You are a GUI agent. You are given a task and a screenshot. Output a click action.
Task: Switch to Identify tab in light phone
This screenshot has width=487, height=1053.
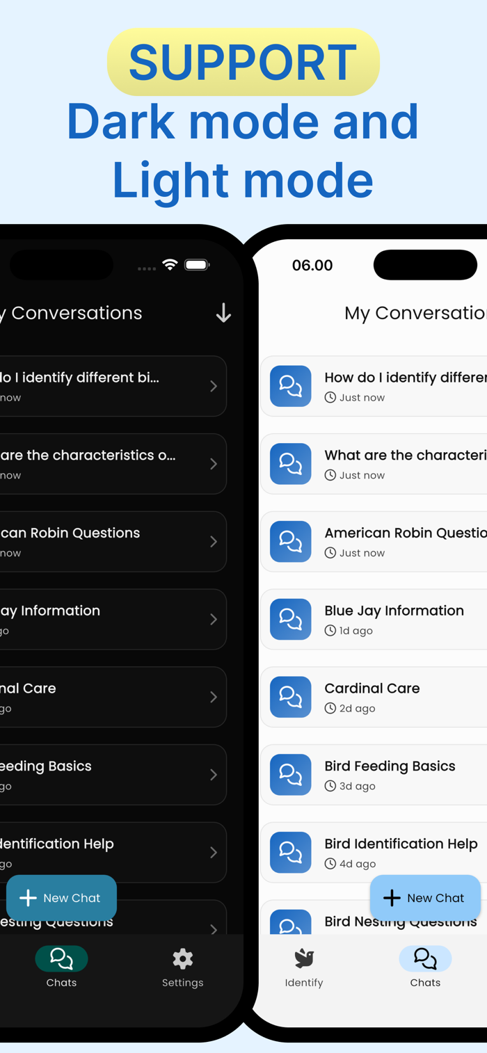click(304, 967)
